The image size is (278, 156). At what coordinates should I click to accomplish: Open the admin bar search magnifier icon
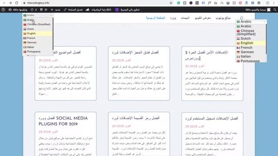coord(275,10)
